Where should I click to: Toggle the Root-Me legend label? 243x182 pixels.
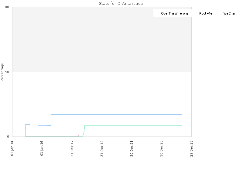pos(206,13)
